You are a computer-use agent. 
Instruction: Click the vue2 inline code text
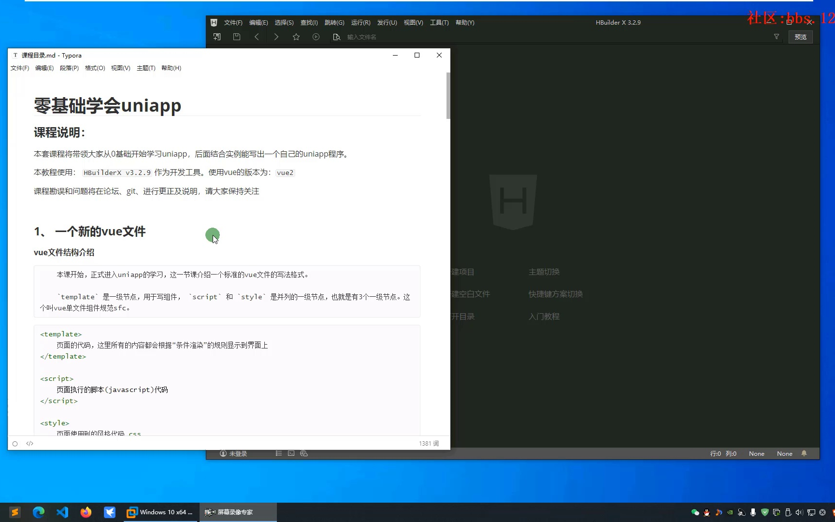coord(285,173)
